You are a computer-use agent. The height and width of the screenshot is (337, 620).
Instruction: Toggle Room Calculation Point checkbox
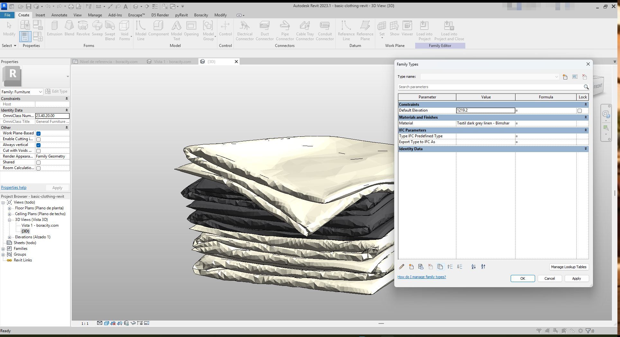pyautogui.click(x=39, y=168)
